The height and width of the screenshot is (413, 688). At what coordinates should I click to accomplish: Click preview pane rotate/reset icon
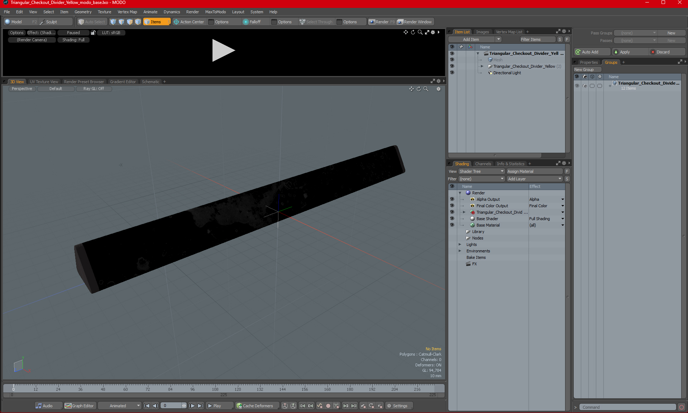click(x=413, y=32)
